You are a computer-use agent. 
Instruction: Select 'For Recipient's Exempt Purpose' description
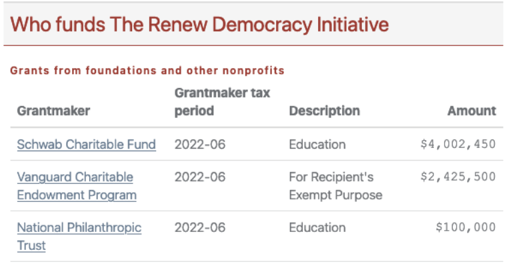(335, 186)
